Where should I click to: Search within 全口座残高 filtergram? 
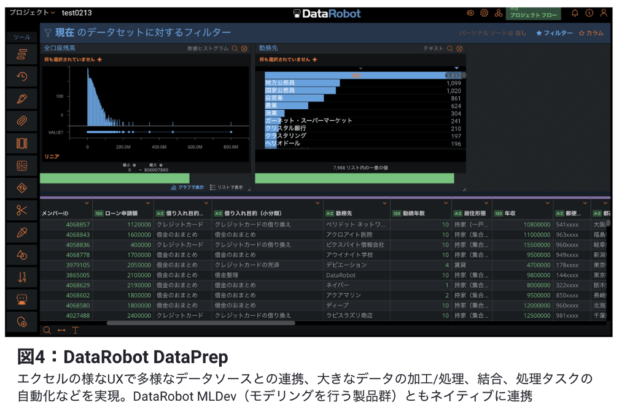[235, 48]
